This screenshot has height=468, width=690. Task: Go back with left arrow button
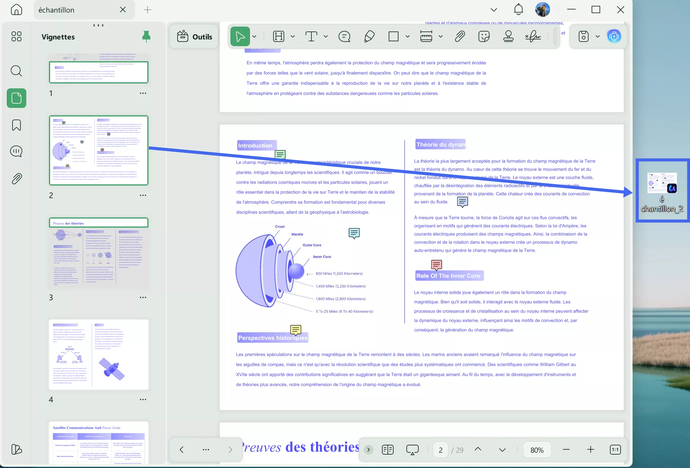pyautogui.click(x=182, y=450)
